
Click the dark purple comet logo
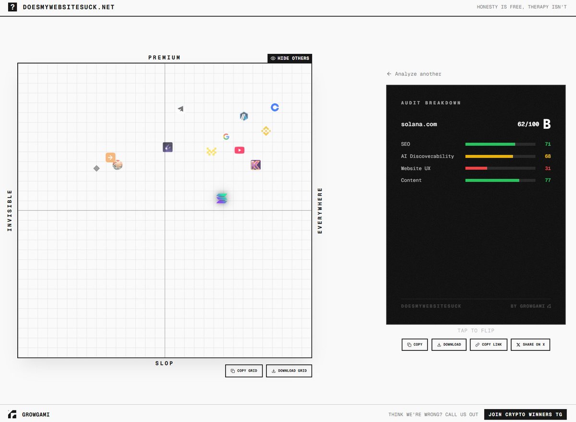click(168, 147)
